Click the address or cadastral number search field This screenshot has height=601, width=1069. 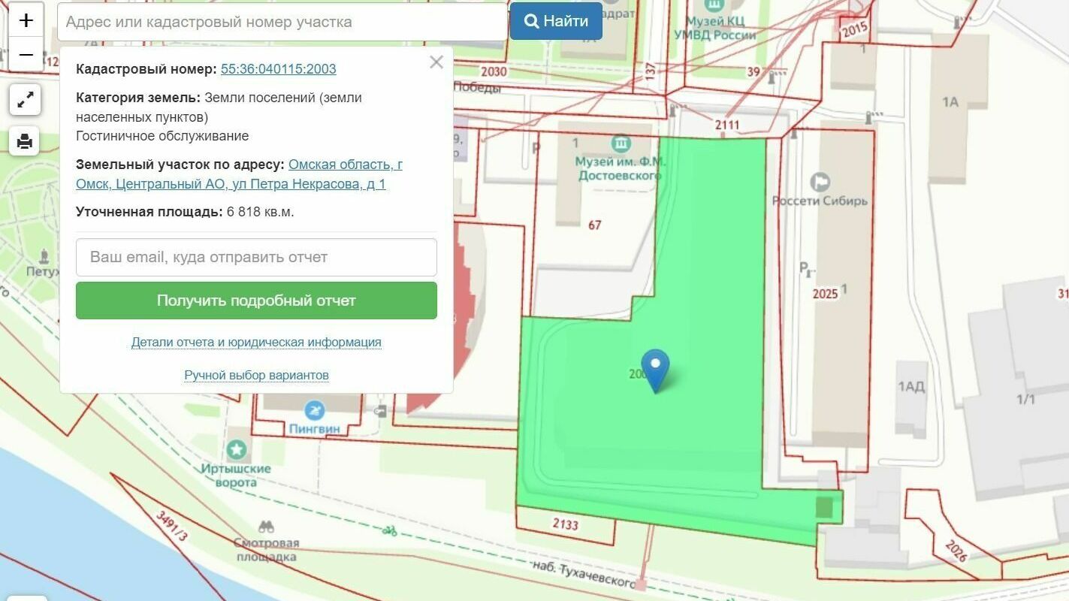(x=282, y=22)
